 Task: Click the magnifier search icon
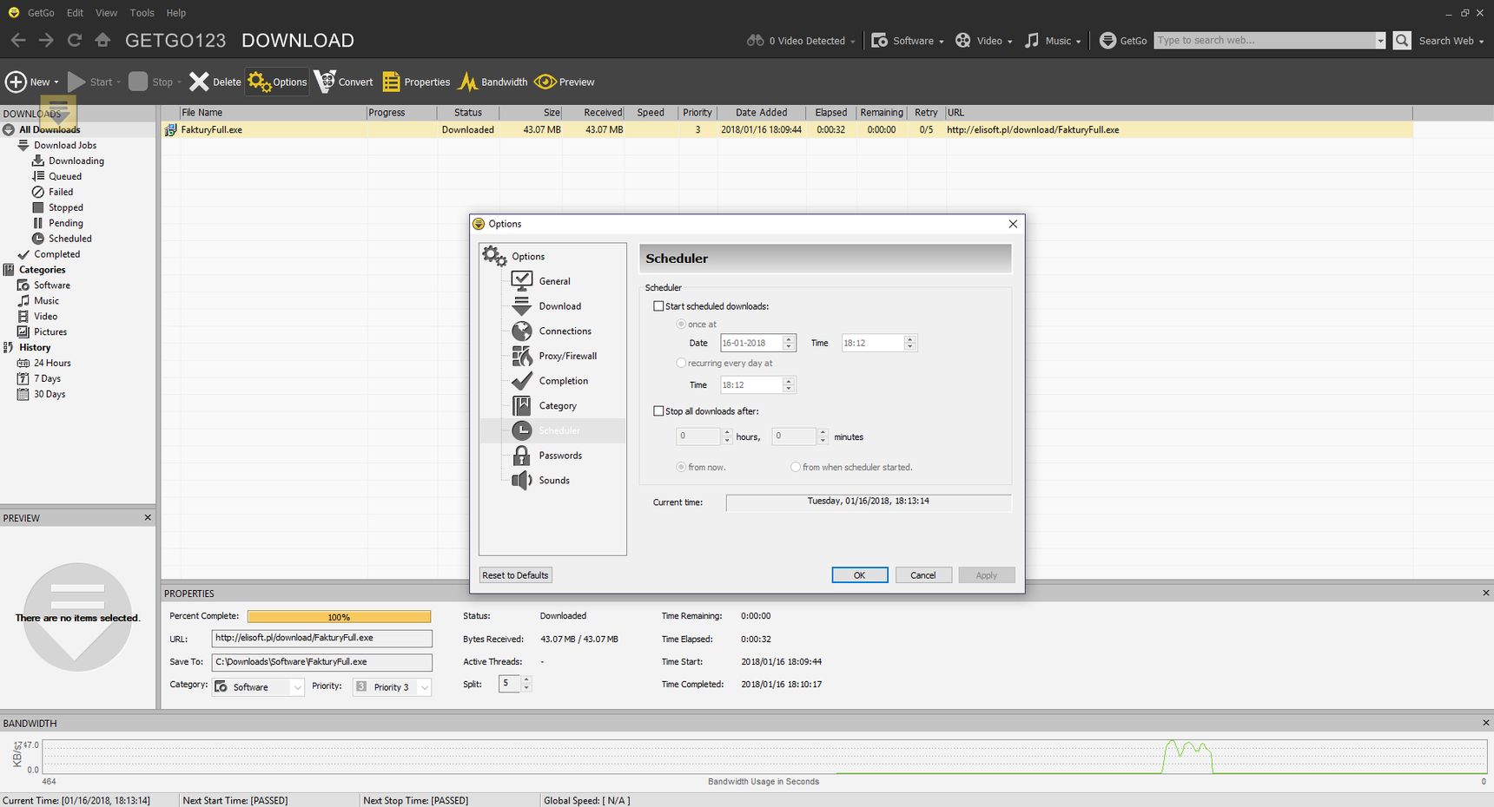coord(1402,40)
